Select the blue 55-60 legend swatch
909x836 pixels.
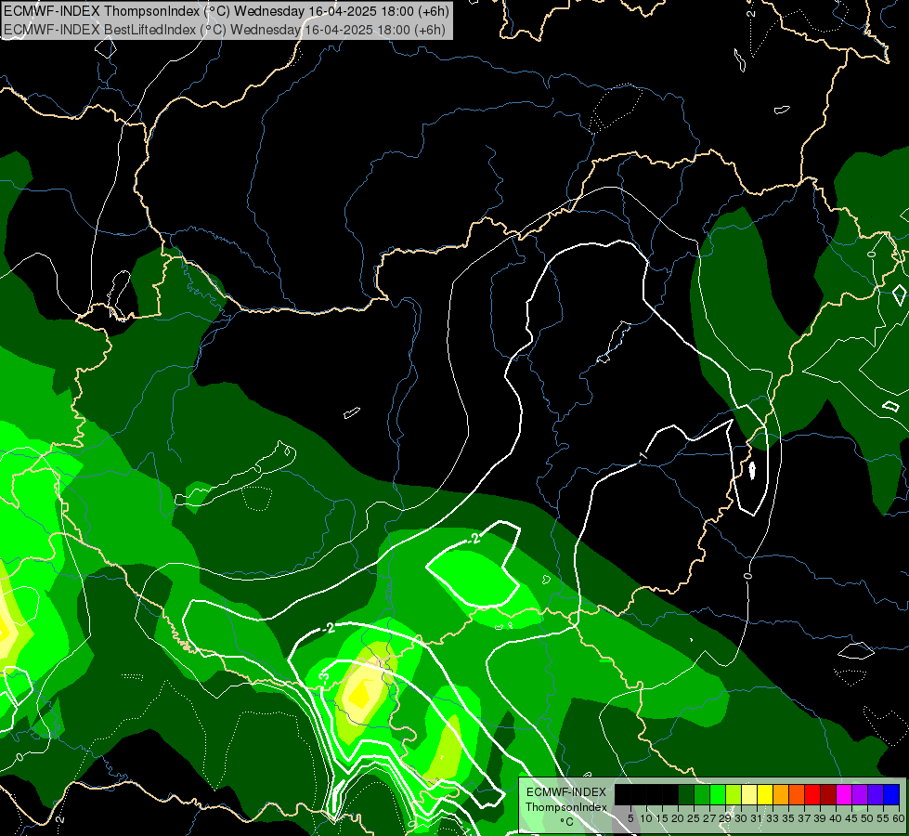[x=891, y=794]
